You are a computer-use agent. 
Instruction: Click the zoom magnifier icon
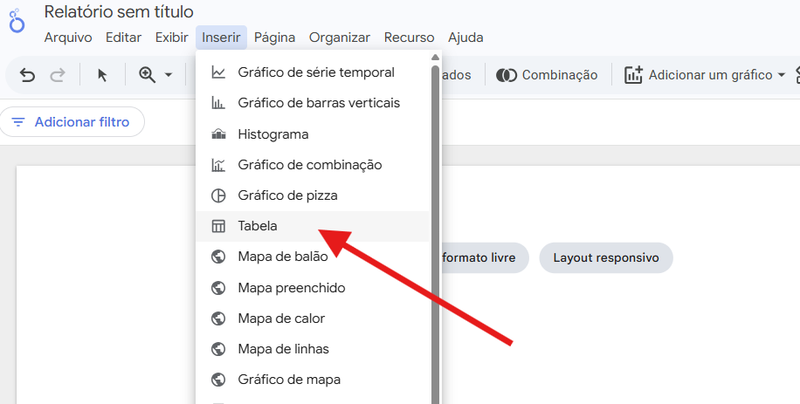pos(147,75)
